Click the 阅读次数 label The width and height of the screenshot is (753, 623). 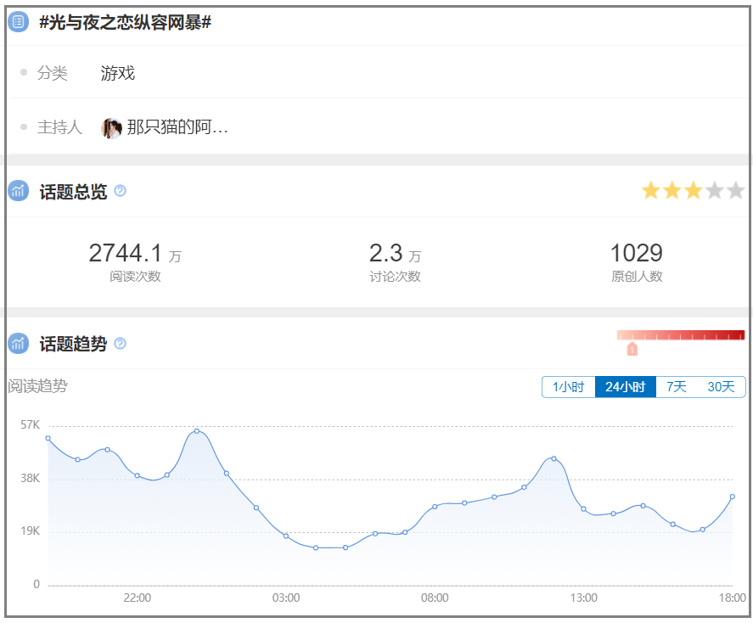pos(135,277)
